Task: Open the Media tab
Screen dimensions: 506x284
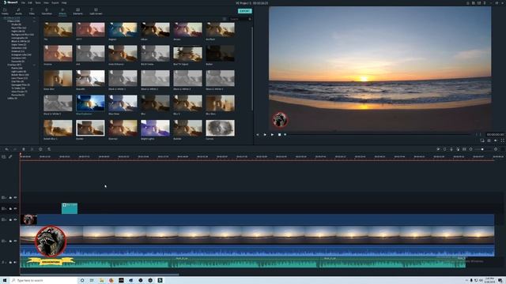Action: click(6, 12)
